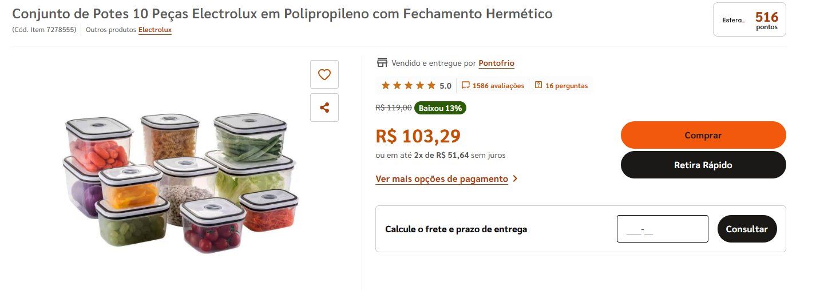Open the Pontofrio seller link
Screen dimensions: 816x290
pyautogui.click(x=496, y=63)
